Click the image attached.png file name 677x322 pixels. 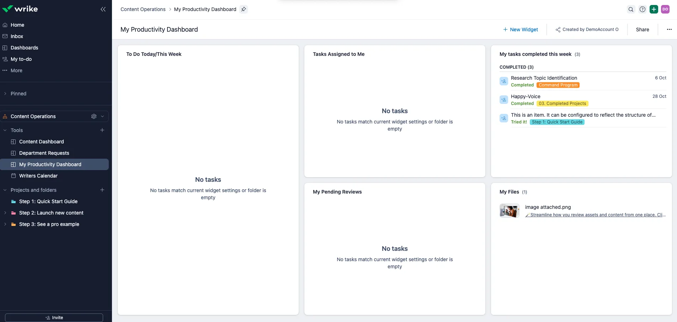548,207
